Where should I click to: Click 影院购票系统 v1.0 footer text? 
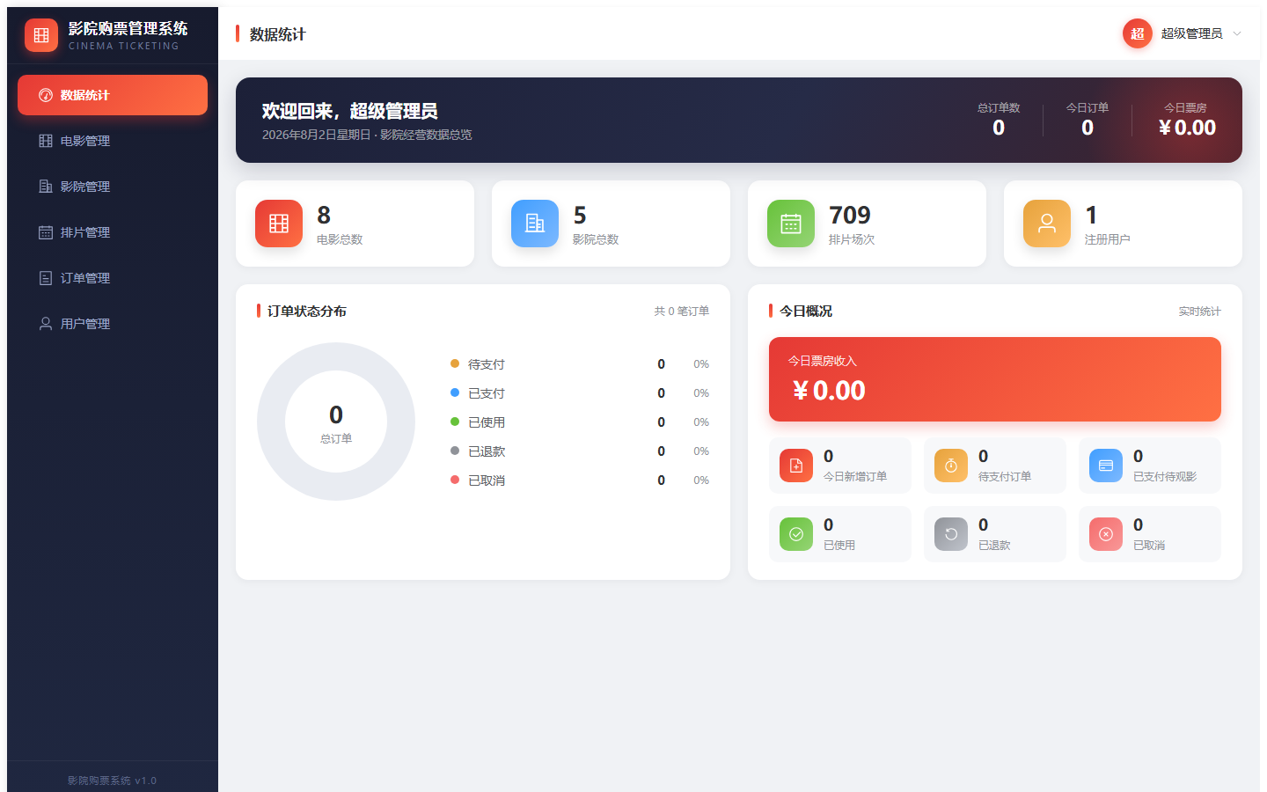(x=113, y=781)
